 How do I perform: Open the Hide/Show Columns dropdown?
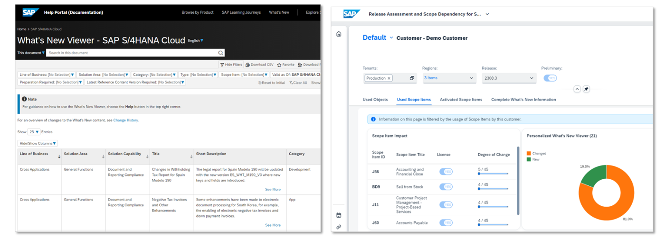(x=38, y=143)
